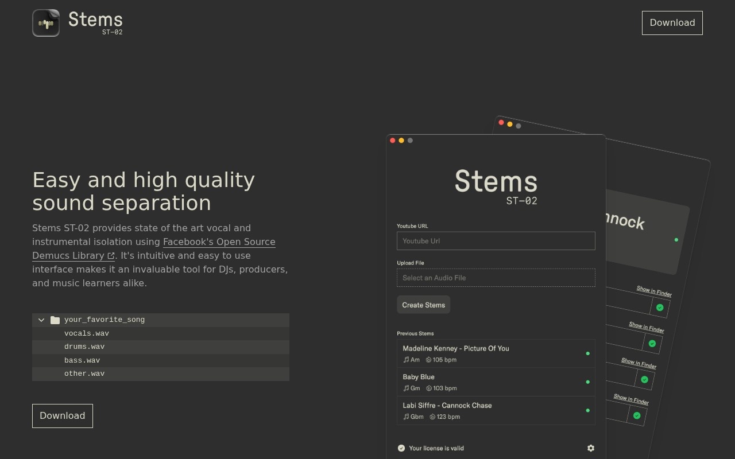The width and height of the screenshot is (735, 459).
Task: Click the Create Stems button
Action: pyautogui.click(x=424, y=305)
